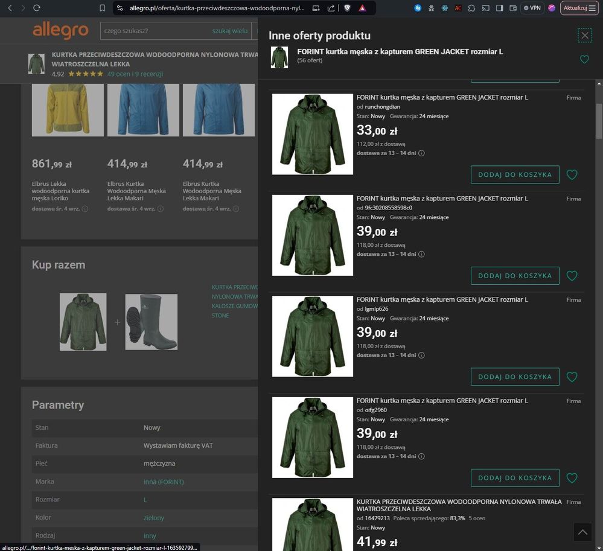Click the red AC extension icon

tap(458, 8)
